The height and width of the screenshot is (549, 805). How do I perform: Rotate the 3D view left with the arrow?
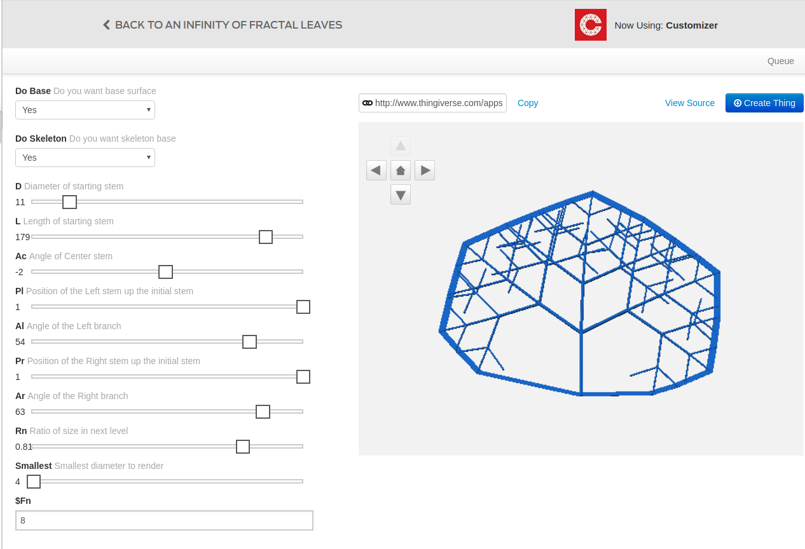(376, 170)
